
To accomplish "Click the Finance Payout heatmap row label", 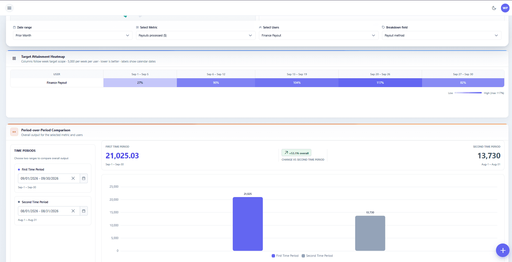I will (x=57, y=83).
